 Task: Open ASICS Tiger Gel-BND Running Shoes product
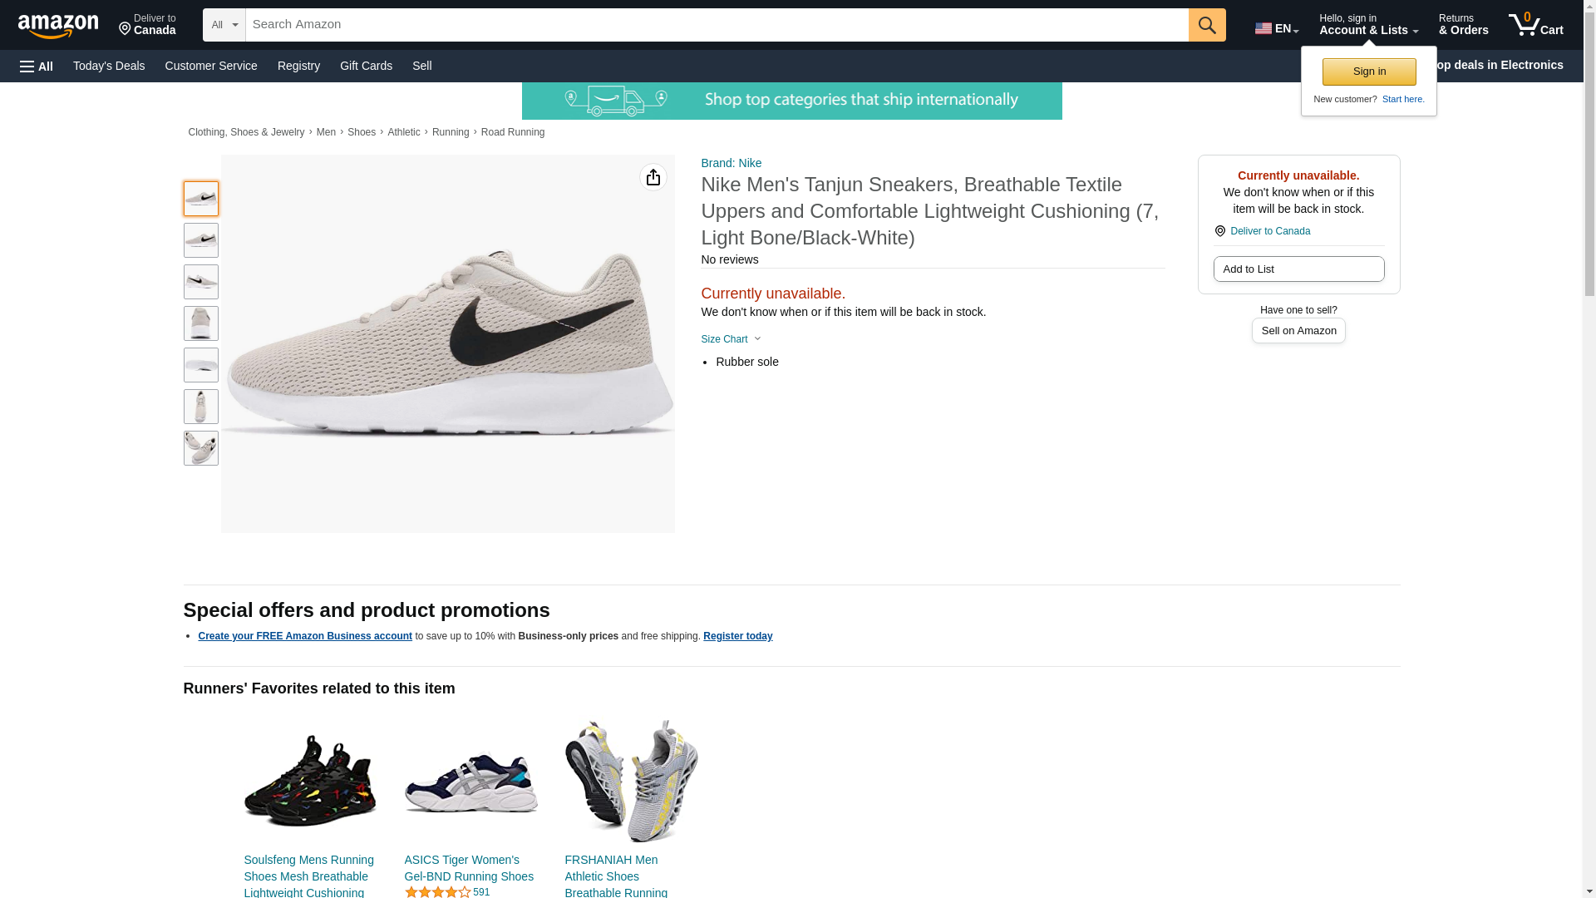click(x=470, y=868)
